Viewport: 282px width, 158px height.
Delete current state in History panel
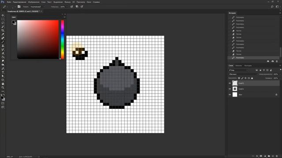tap(277, 61)
